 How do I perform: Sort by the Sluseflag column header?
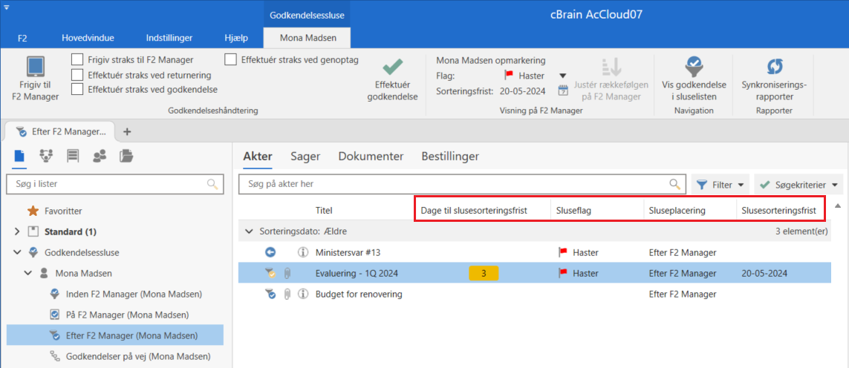click(573, 210)
